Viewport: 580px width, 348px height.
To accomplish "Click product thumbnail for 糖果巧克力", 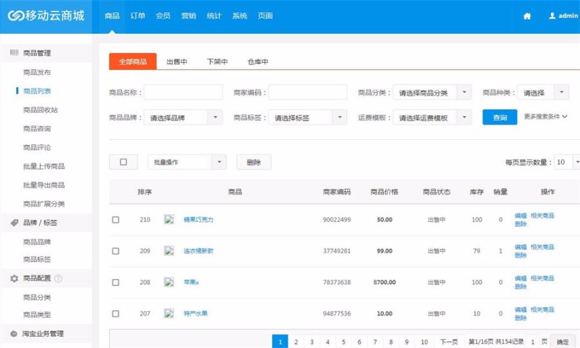I will pos(169,220).
